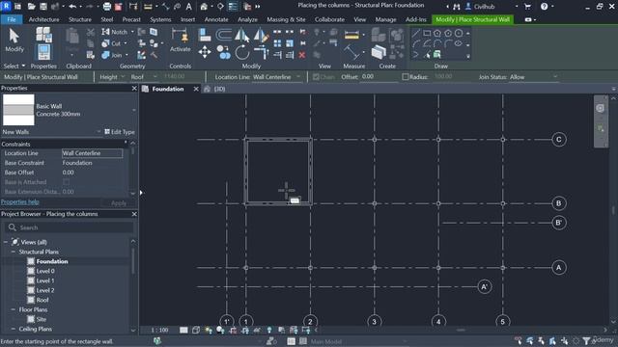Open the Site floor plan
This screenshot has width=618, height=347.
pos(42,319)
